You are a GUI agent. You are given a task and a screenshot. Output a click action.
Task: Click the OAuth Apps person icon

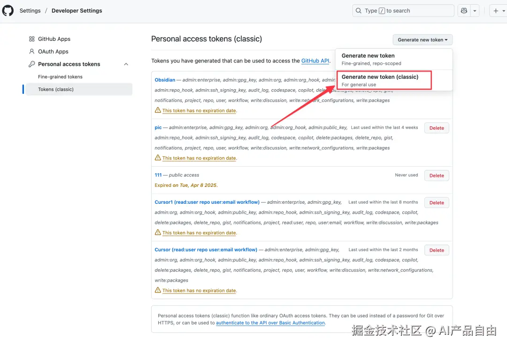(32, 52)
